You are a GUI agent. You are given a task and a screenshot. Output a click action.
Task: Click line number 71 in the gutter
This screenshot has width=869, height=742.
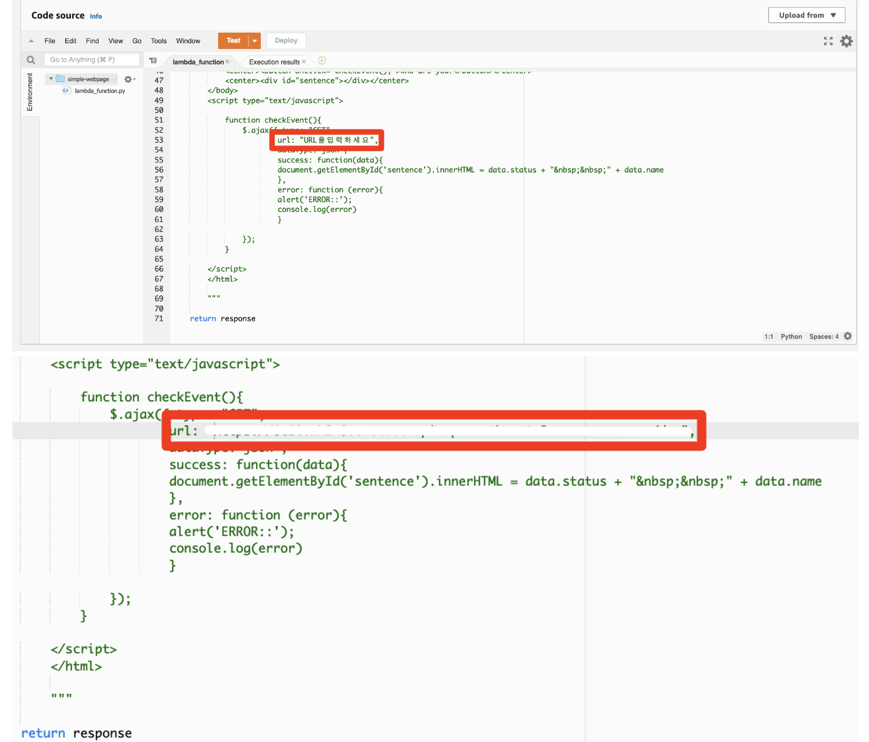pyautogui.click(x=159, y=319)
